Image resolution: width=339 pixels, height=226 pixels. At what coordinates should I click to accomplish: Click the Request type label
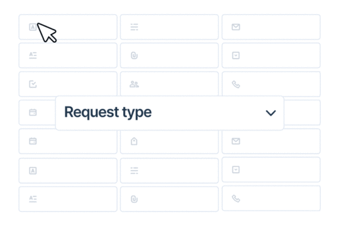coord(108,112)
